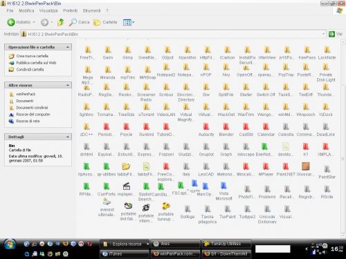The width and height of the screenshot is (346, 259).
Task: Open the Unicode Dictionary folder
Action: pos(267,215)
